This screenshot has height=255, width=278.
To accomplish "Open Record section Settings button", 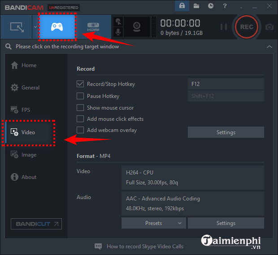I will coord(226,132).
